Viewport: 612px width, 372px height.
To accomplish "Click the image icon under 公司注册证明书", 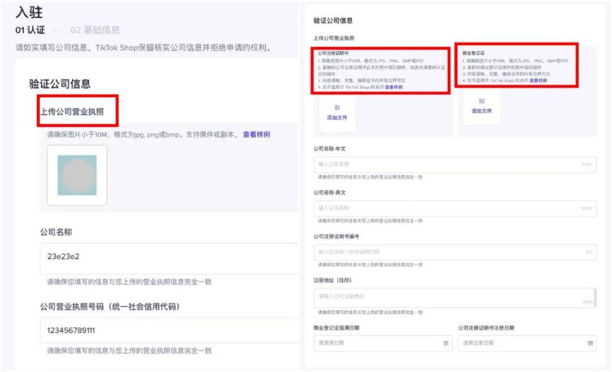I will tap(337, 107).
